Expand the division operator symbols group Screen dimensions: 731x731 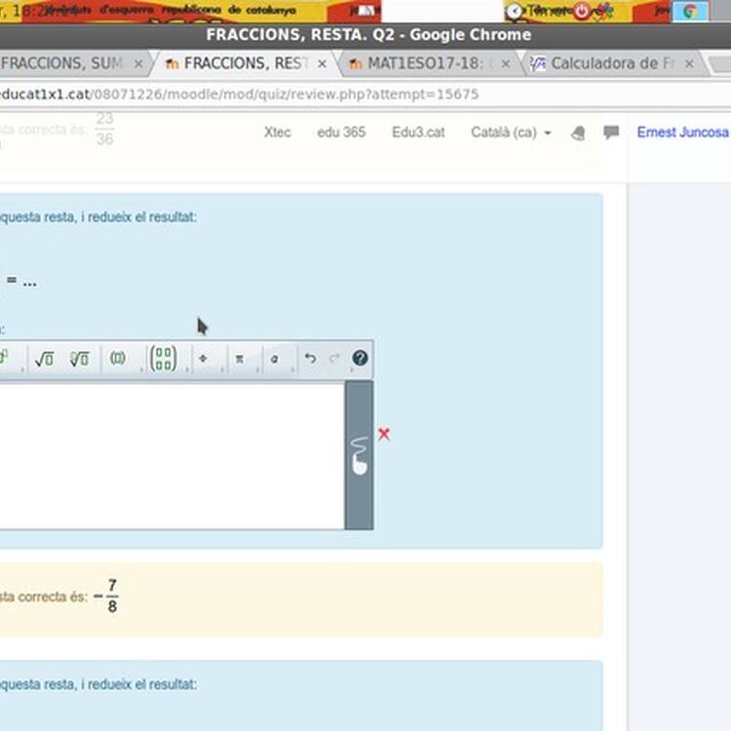203,359
